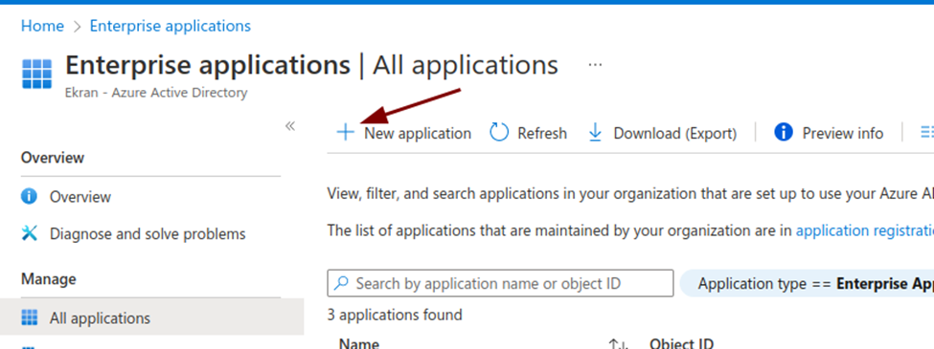Focus the Search by application name field
934x349 pixels.
[x=500, y=283]
